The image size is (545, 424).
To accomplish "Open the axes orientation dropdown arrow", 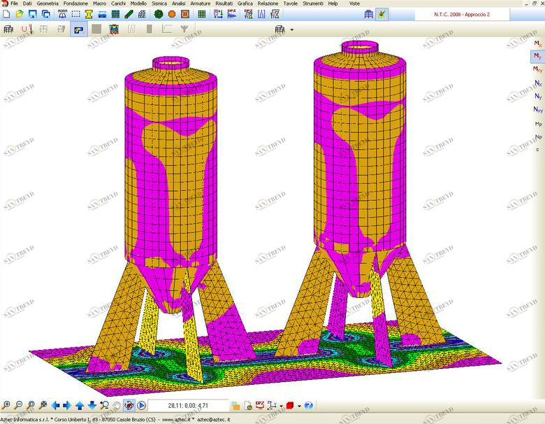I will 281,405.
